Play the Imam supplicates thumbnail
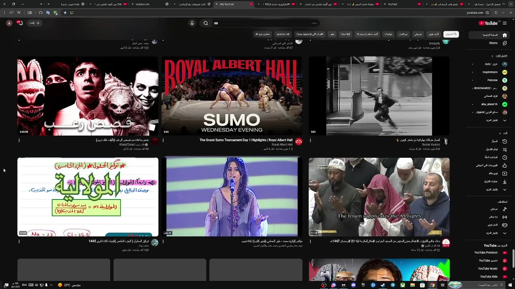The image size is (515, 289). tap(379, 197)
